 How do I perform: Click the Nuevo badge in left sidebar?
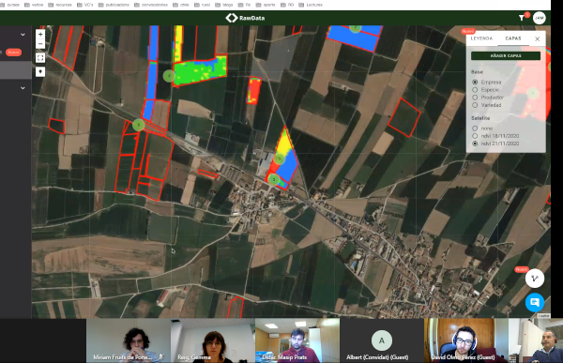14,53
